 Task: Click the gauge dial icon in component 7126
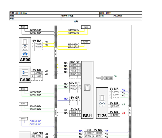point(102,104)
